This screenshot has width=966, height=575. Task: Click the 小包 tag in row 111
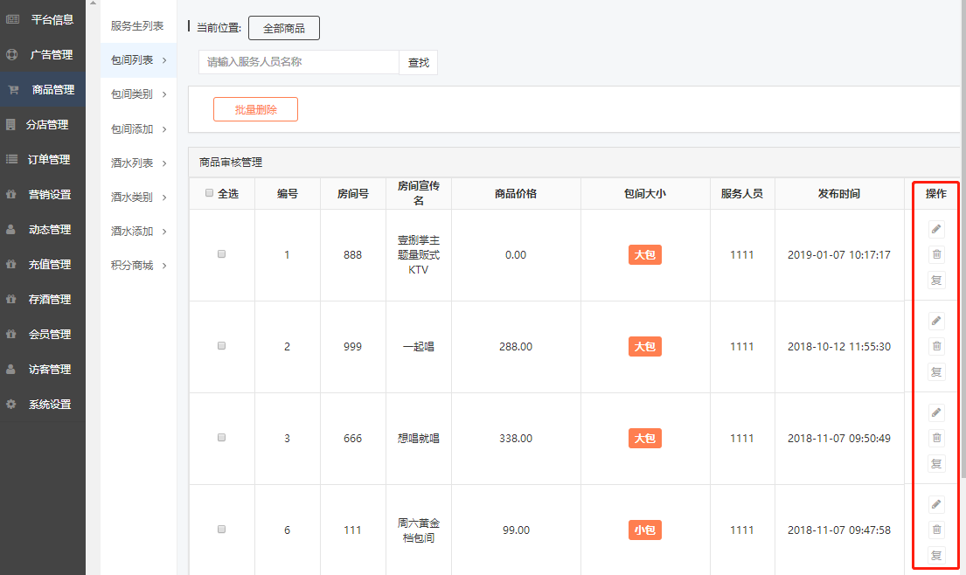click(645, 530)
